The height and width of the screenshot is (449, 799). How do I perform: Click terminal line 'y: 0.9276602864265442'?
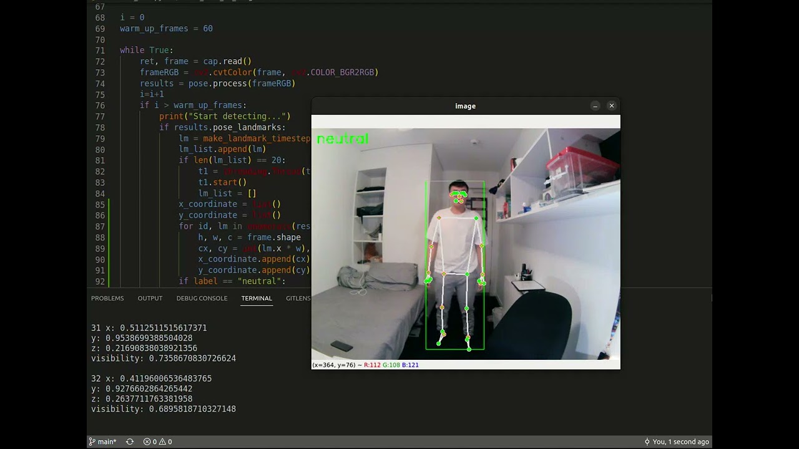(x=142, y=389)
